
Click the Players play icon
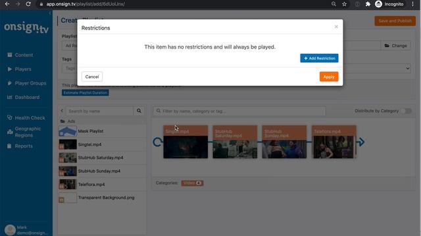click(10, 69)
